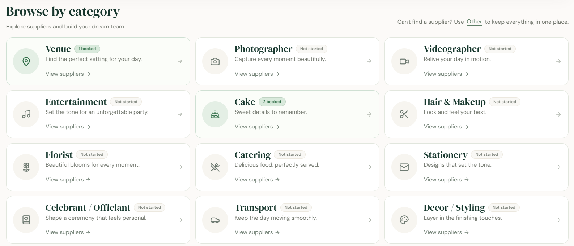The image size is (574, 246).
Task: Click the 'Not started' badge beside Stationery
Action: pyautogui.click(x=486, y=154)
